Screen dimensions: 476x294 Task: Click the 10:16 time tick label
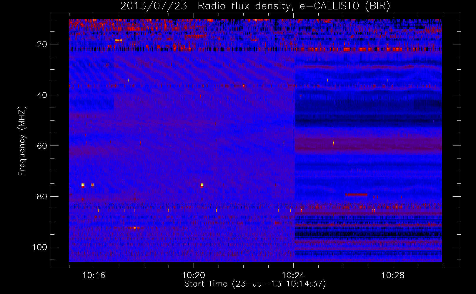(x=94, y=275)
